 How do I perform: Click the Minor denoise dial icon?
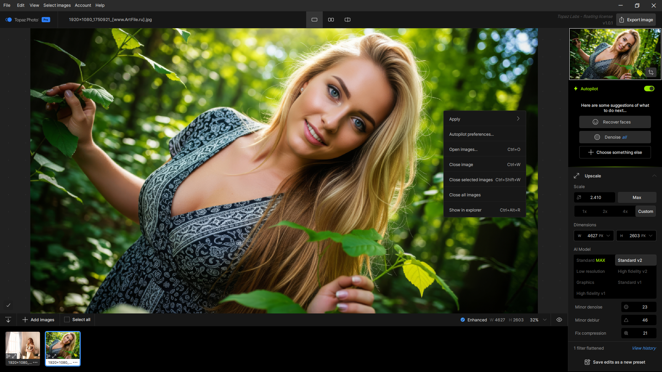[x=626, y=307]
